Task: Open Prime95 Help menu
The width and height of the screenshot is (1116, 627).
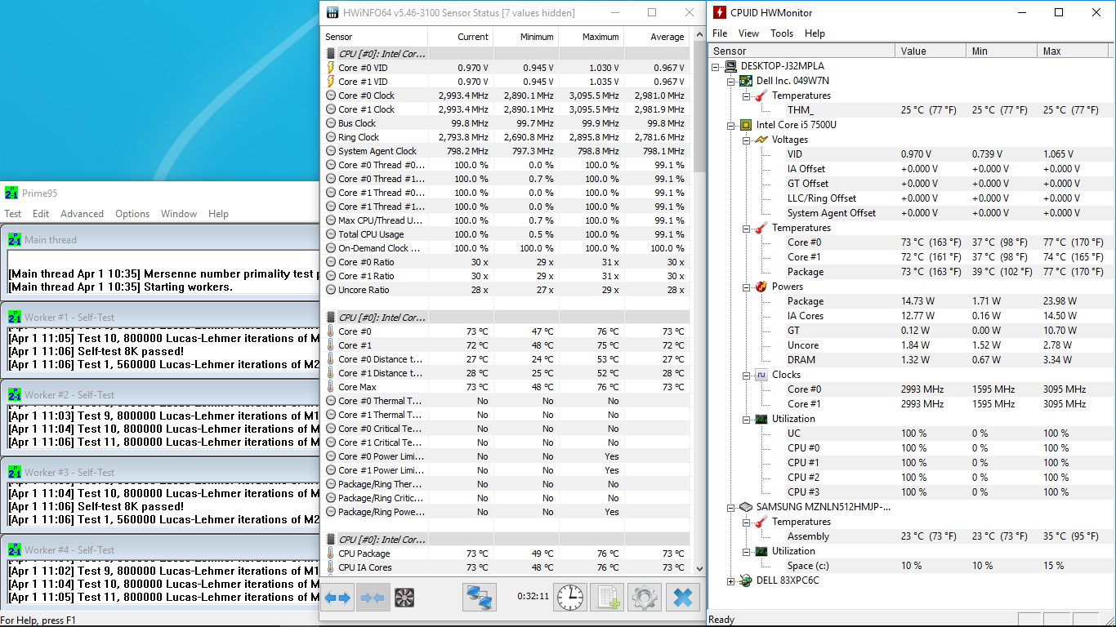Action: (x=218, y=214)
